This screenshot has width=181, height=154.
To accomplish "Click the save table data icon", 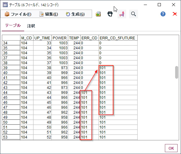I will pyautogui.click(x=98, y=14).
